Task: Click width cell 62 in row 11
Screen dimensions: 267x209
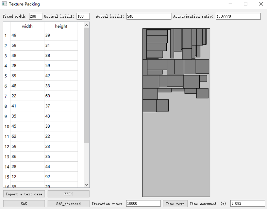Action: (27, 136)
